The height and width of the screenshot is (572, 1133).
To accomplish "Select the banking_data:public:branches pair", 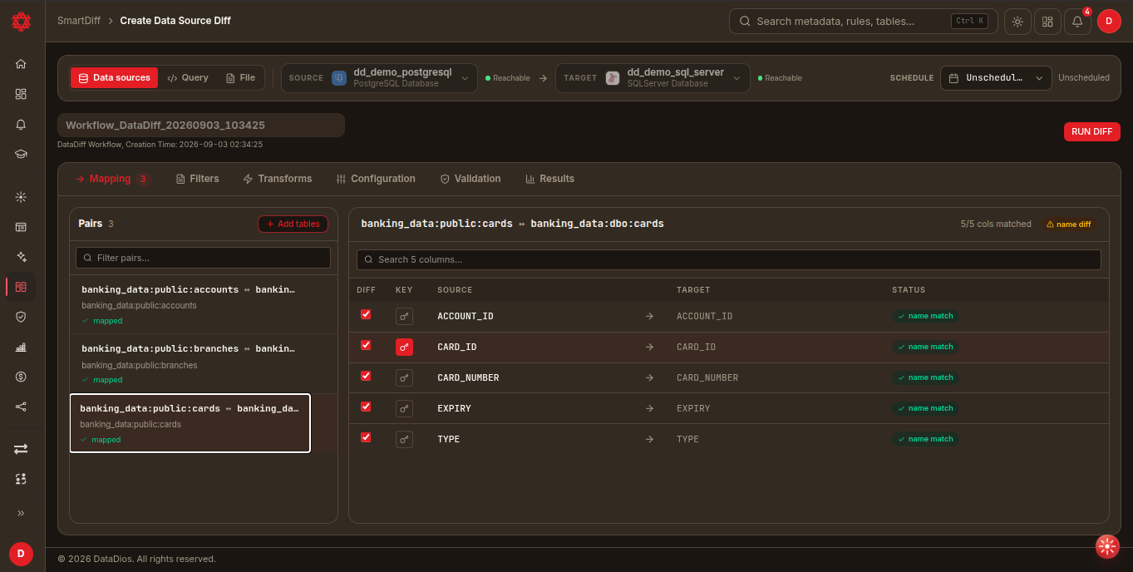I will coord(204,363).
